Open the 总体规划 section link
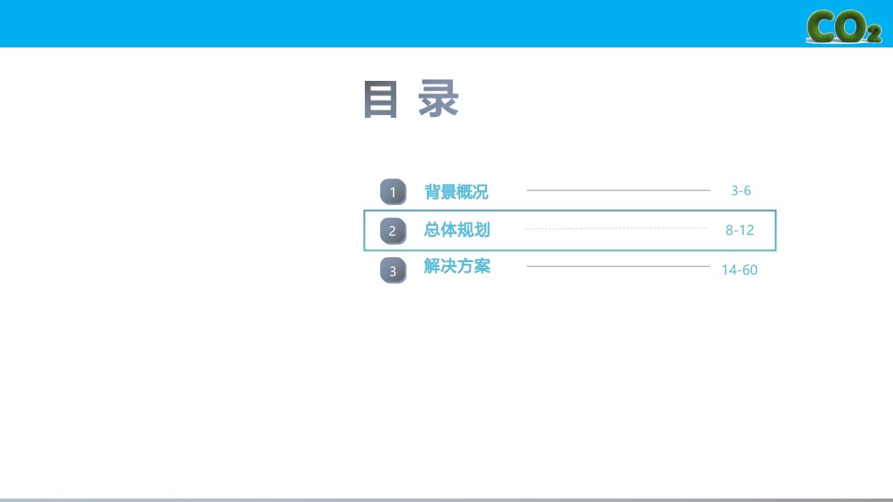The width and height of the screenshot is (893, 502). pyautogui.click(x=457, y=230)
